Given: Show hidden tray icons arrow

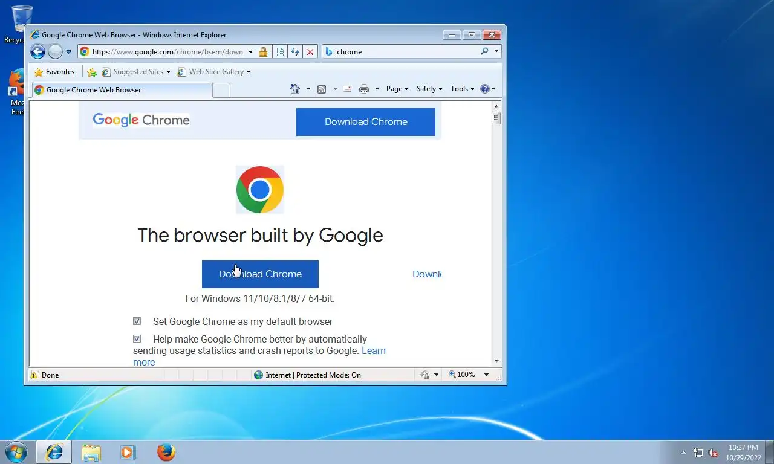Looking at the screenshot, I should (x=684, y=453).
